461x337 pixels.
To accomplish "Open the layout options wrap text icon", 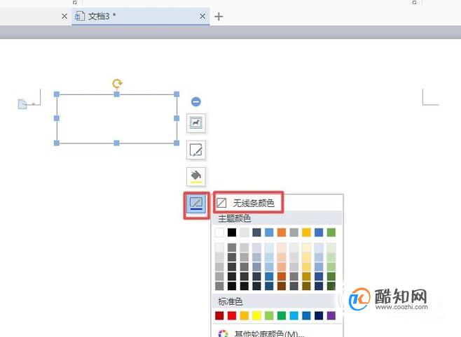I will tap(195, 122).
